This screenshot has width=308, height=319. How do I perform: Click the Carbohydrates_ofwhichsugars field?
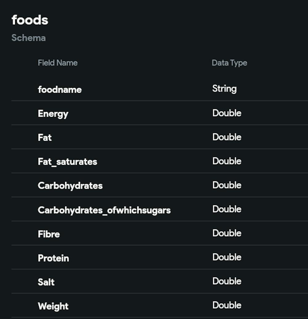coord(104,210)
